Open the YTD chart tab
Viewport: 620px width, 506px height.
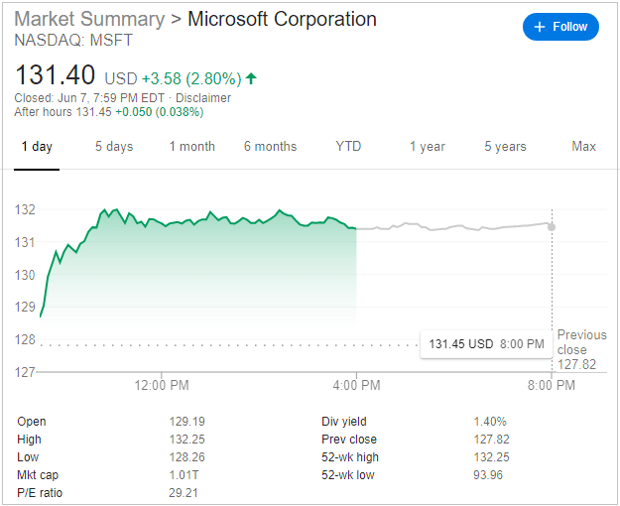tap(348, 147)
